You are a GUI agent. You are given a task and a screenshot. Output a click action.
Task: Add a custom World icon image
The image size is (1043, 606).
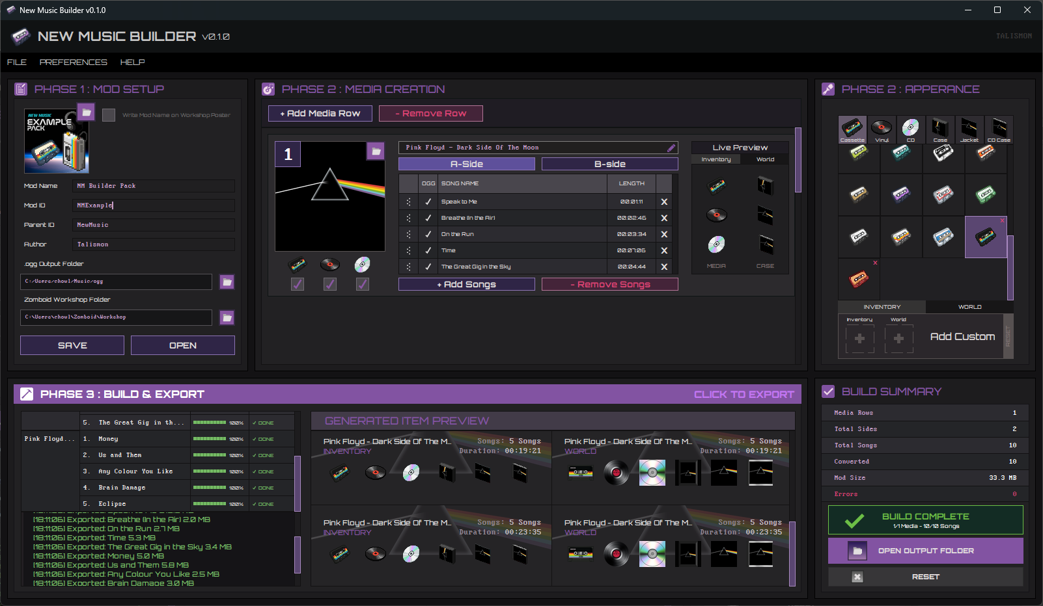coord(898,338)
